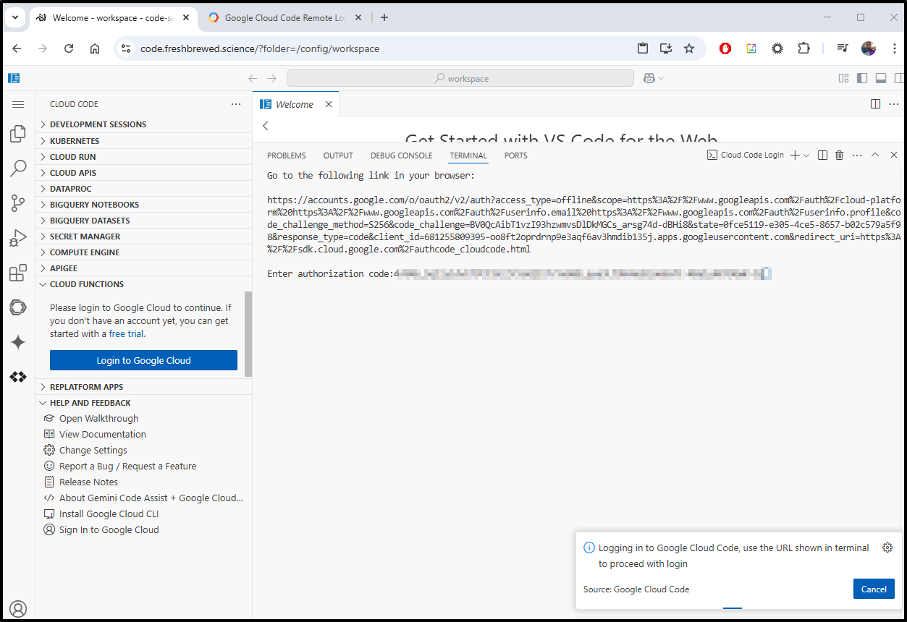Collapse the Cloud Functions section
The width and height of the screenshot is (907, 622).
[143, 284]
